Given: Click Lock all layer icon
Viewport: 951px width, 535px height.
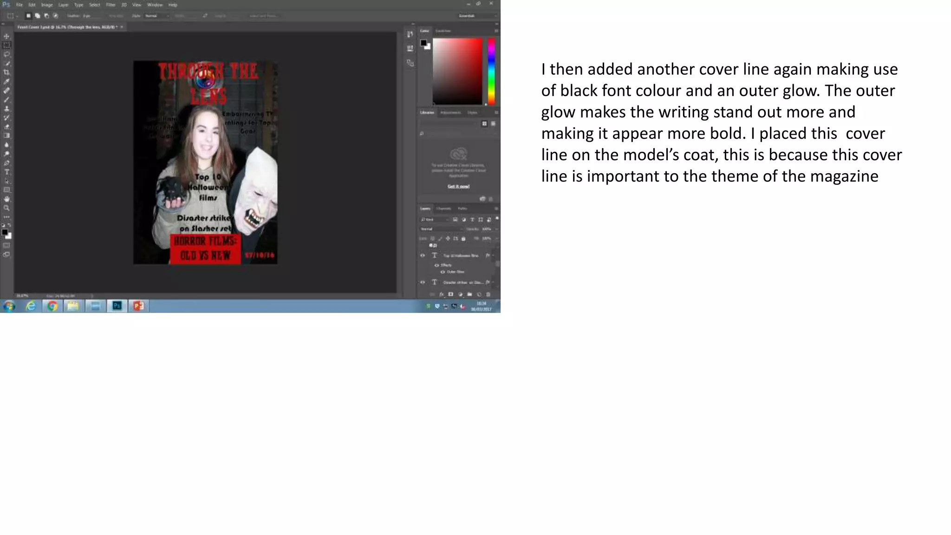Looking at the screenshot, I should point(463,239).
